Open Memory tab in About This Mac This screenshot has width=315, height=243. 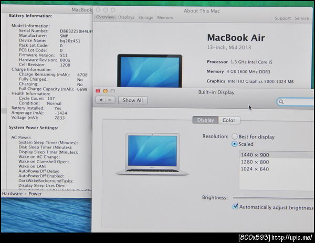pos(165,18)
